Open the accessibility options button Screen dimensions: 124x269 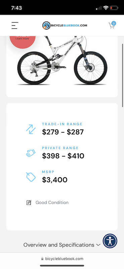point(110,241)
